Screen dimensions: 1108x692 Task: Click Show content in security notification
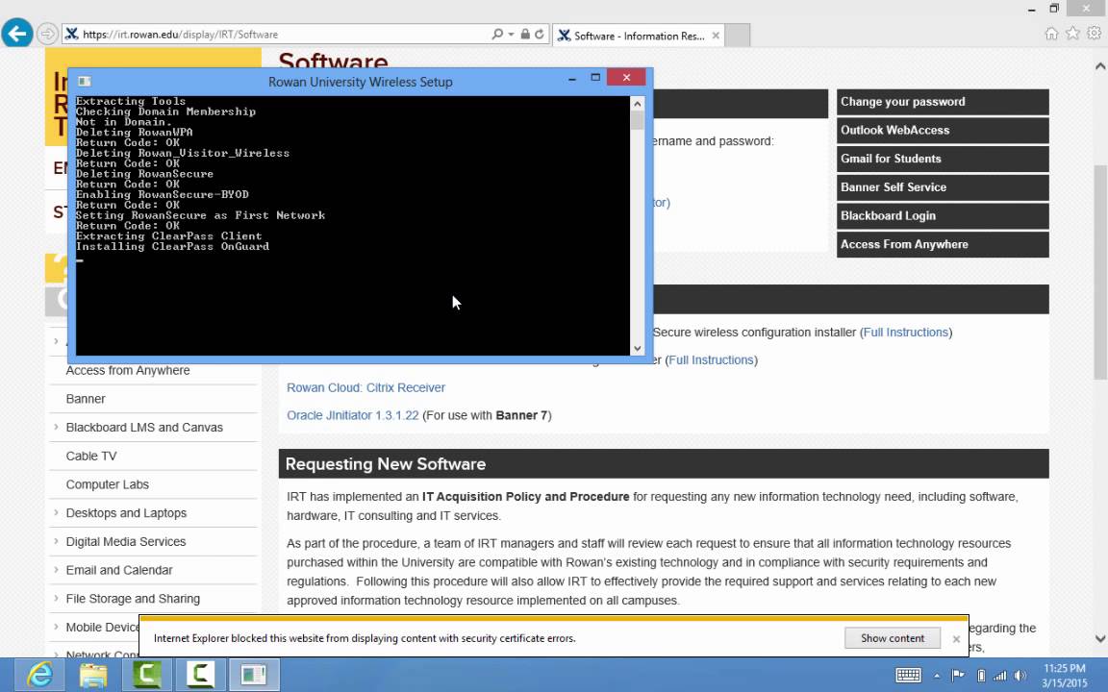coord(892,638)
